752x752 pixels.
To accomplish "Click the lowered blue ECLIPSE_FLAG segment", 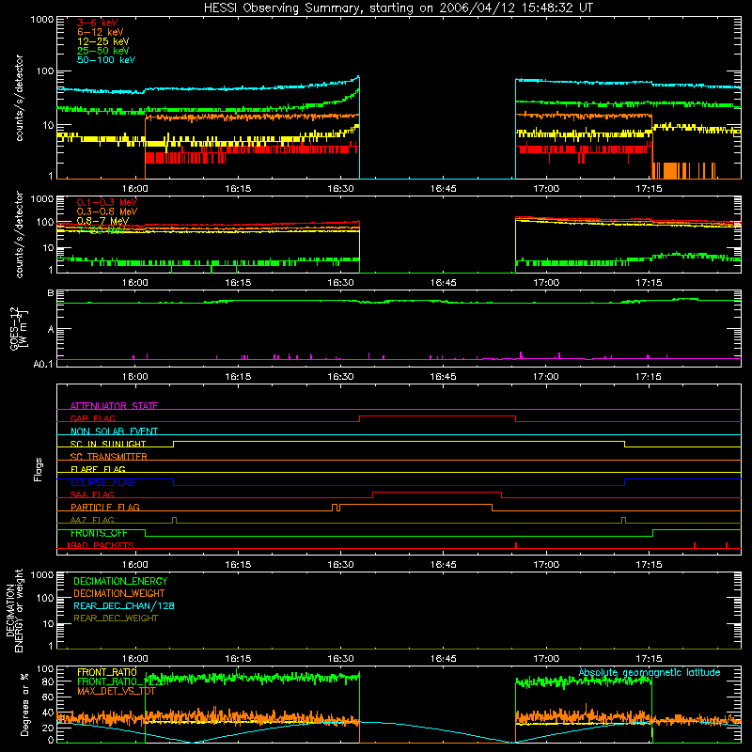I will tap(399, 485).
